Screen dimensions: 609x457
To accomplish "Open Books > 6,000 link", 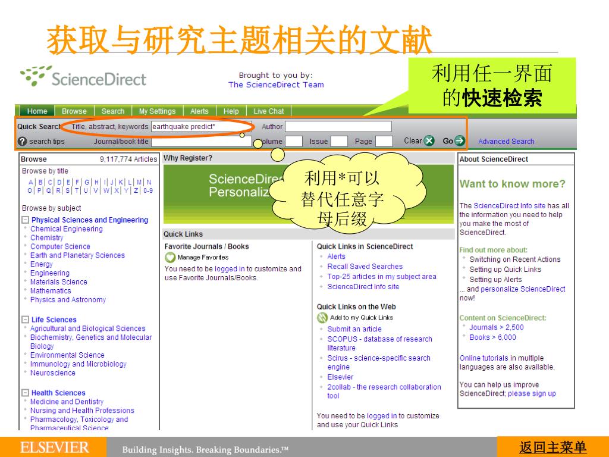I will click(x=492, y=337).
